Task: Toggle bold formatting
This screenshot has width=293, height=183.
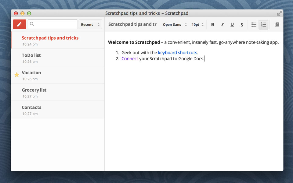Action: point(213,25)
